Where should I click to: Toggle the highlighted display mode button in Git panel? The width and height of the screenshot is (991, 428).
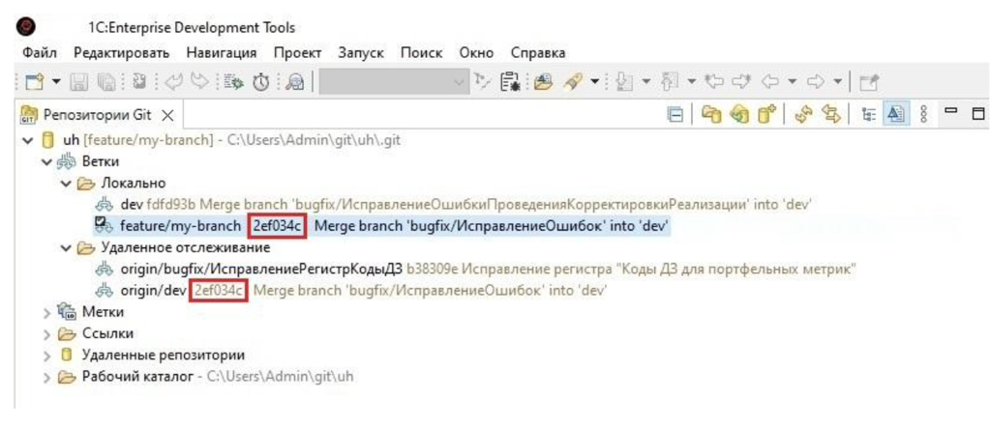pyautogui.click(x=895, y=115)
